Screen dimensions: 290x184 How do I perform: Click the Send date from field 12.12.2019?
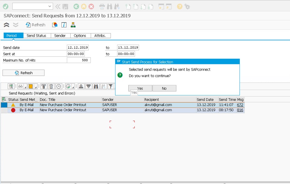coord(78,47)
